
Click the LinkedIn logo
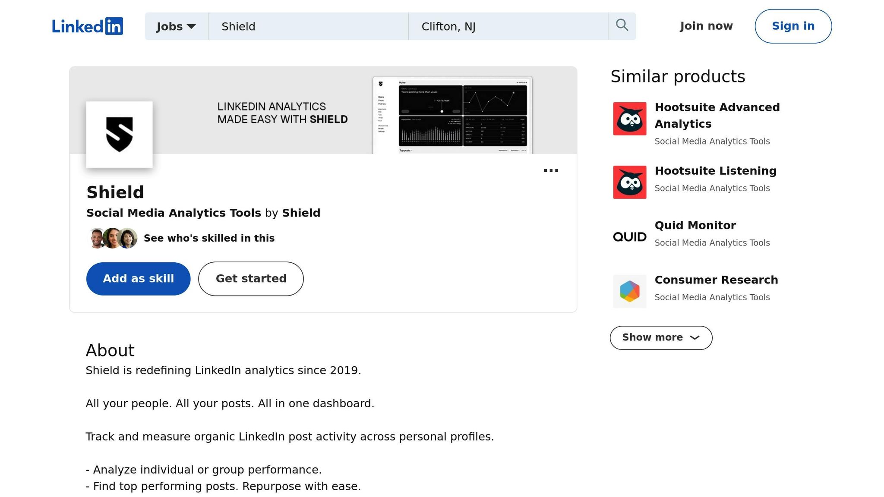click(x=87, y=26)
